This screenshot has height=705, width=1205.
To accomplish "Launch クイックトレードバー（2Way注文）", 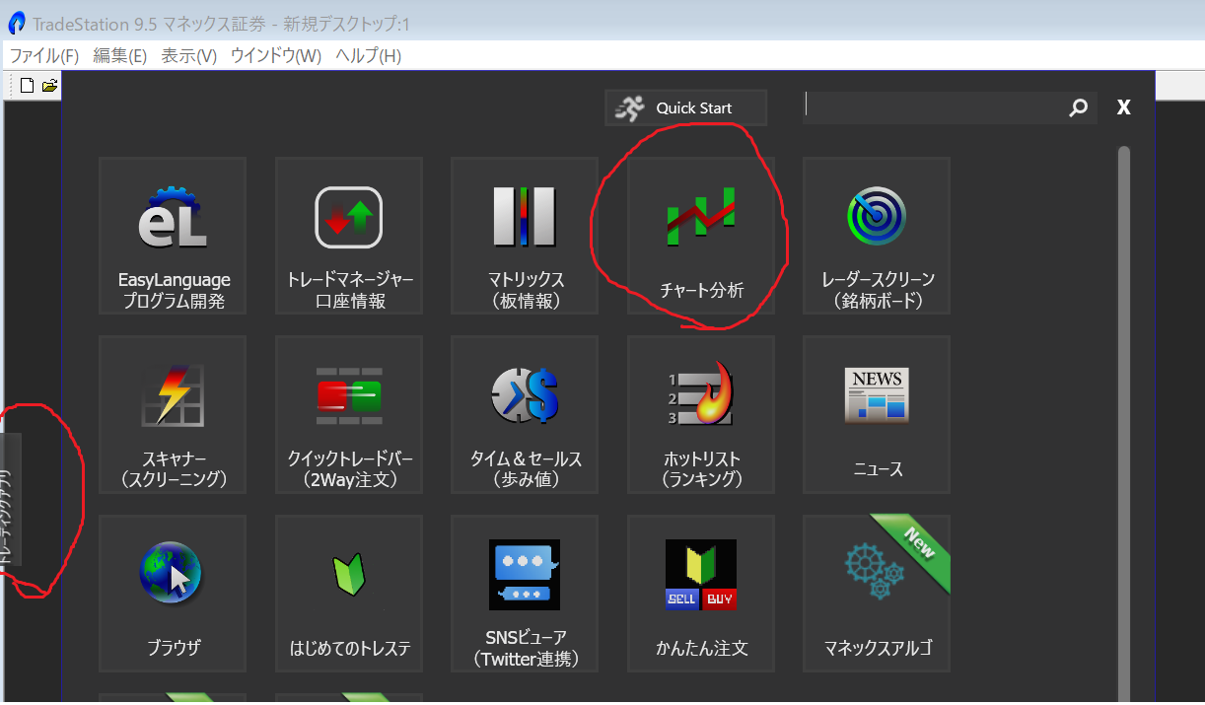I will click(349, 415).
